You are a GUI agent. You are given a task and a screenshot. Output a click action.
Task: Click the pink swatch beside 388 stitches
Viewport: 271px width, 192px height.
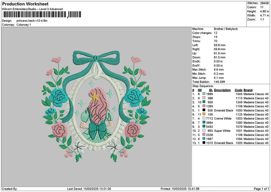pyautogui.click(x=204, y=98)
